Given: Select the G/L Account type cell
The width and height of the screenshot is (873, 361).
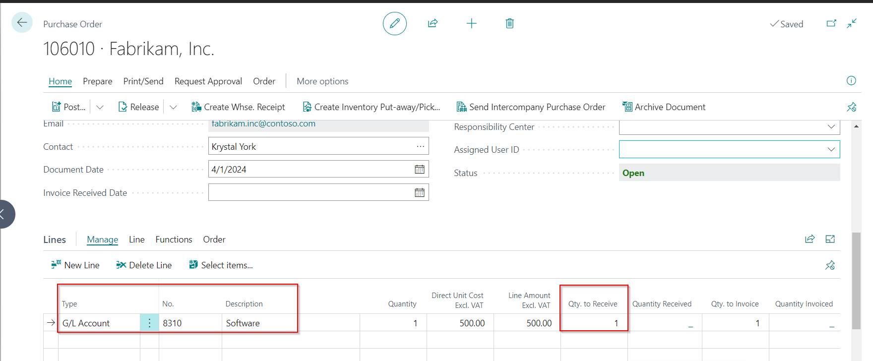Looking at the screenshot, I should pos(99,323).
